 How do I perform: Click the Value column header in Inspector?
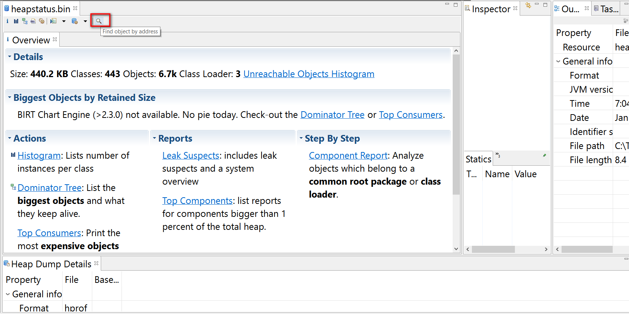(x=525, y=174)
